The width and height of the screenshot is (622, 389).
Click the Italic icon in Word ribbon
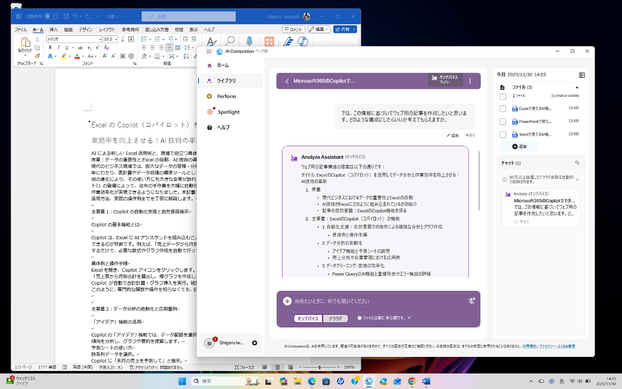pos(58,48)
